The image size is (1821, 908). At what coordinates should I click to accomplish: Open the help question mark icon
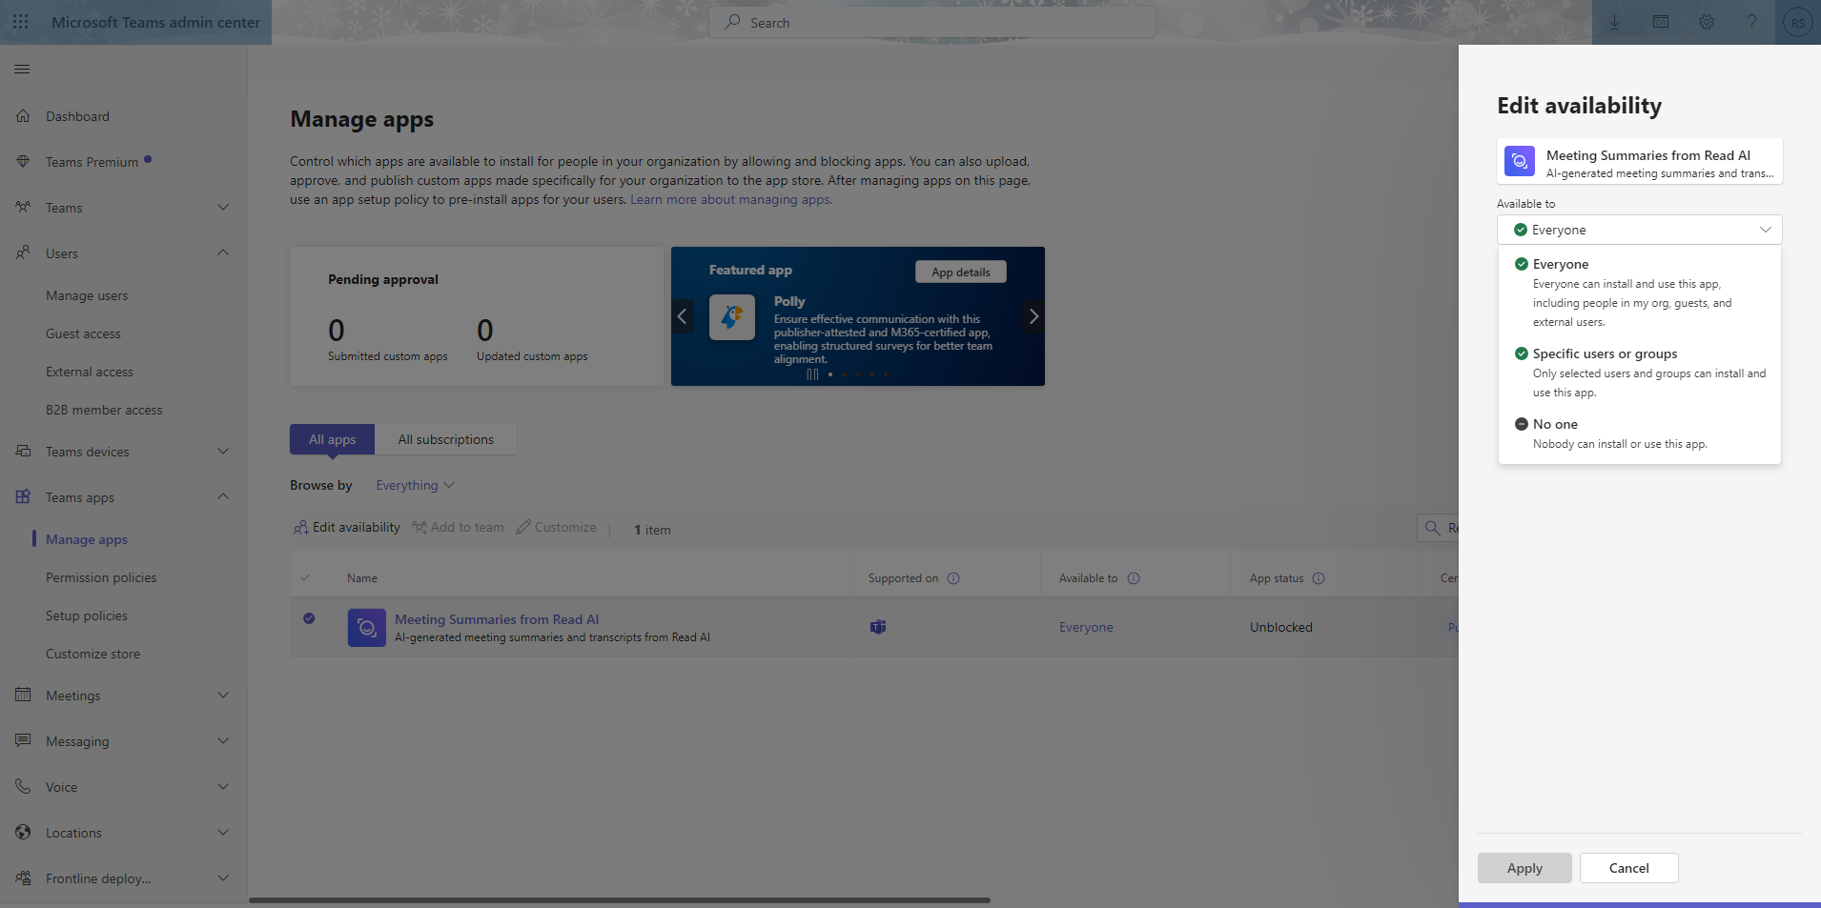point(1751,22)
